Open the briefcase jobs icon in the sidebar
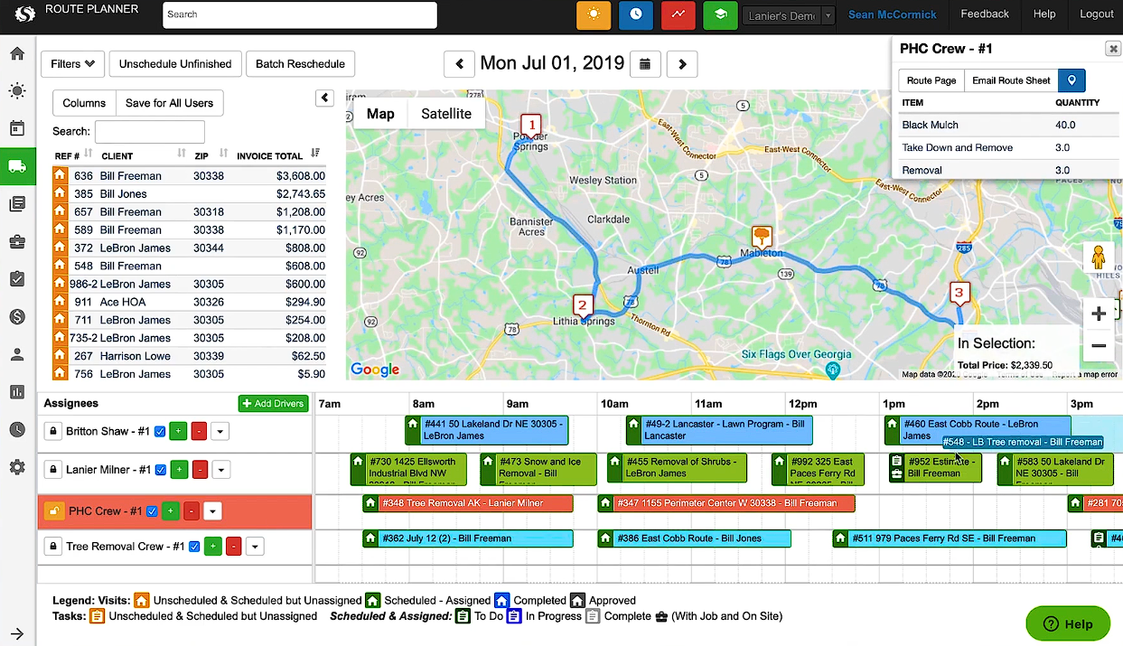This screenshot has height=646, width=1123. [17, 241]
